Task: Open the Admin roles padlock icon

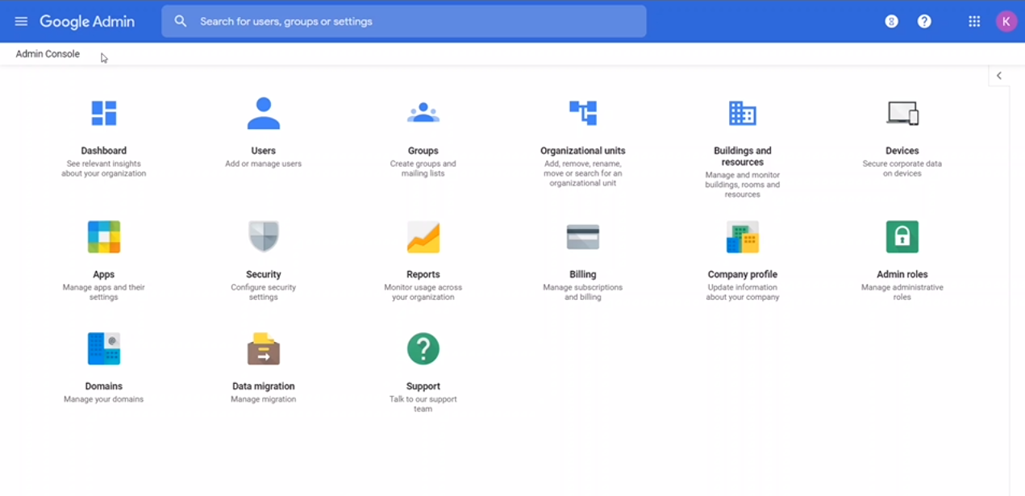Action: coord(902,237)
